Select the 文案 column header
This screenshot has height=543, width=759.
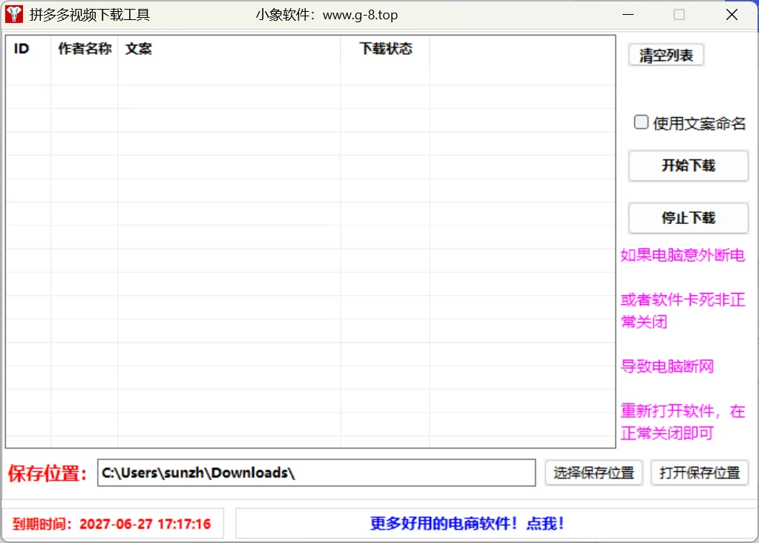(229, 49)
